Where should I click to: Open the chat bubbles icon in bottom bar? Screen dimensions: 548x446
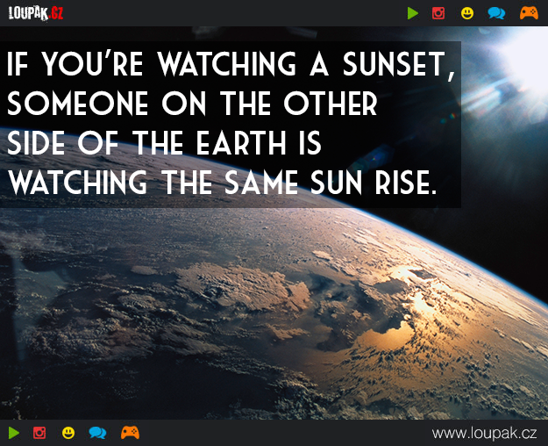[97, 433]
